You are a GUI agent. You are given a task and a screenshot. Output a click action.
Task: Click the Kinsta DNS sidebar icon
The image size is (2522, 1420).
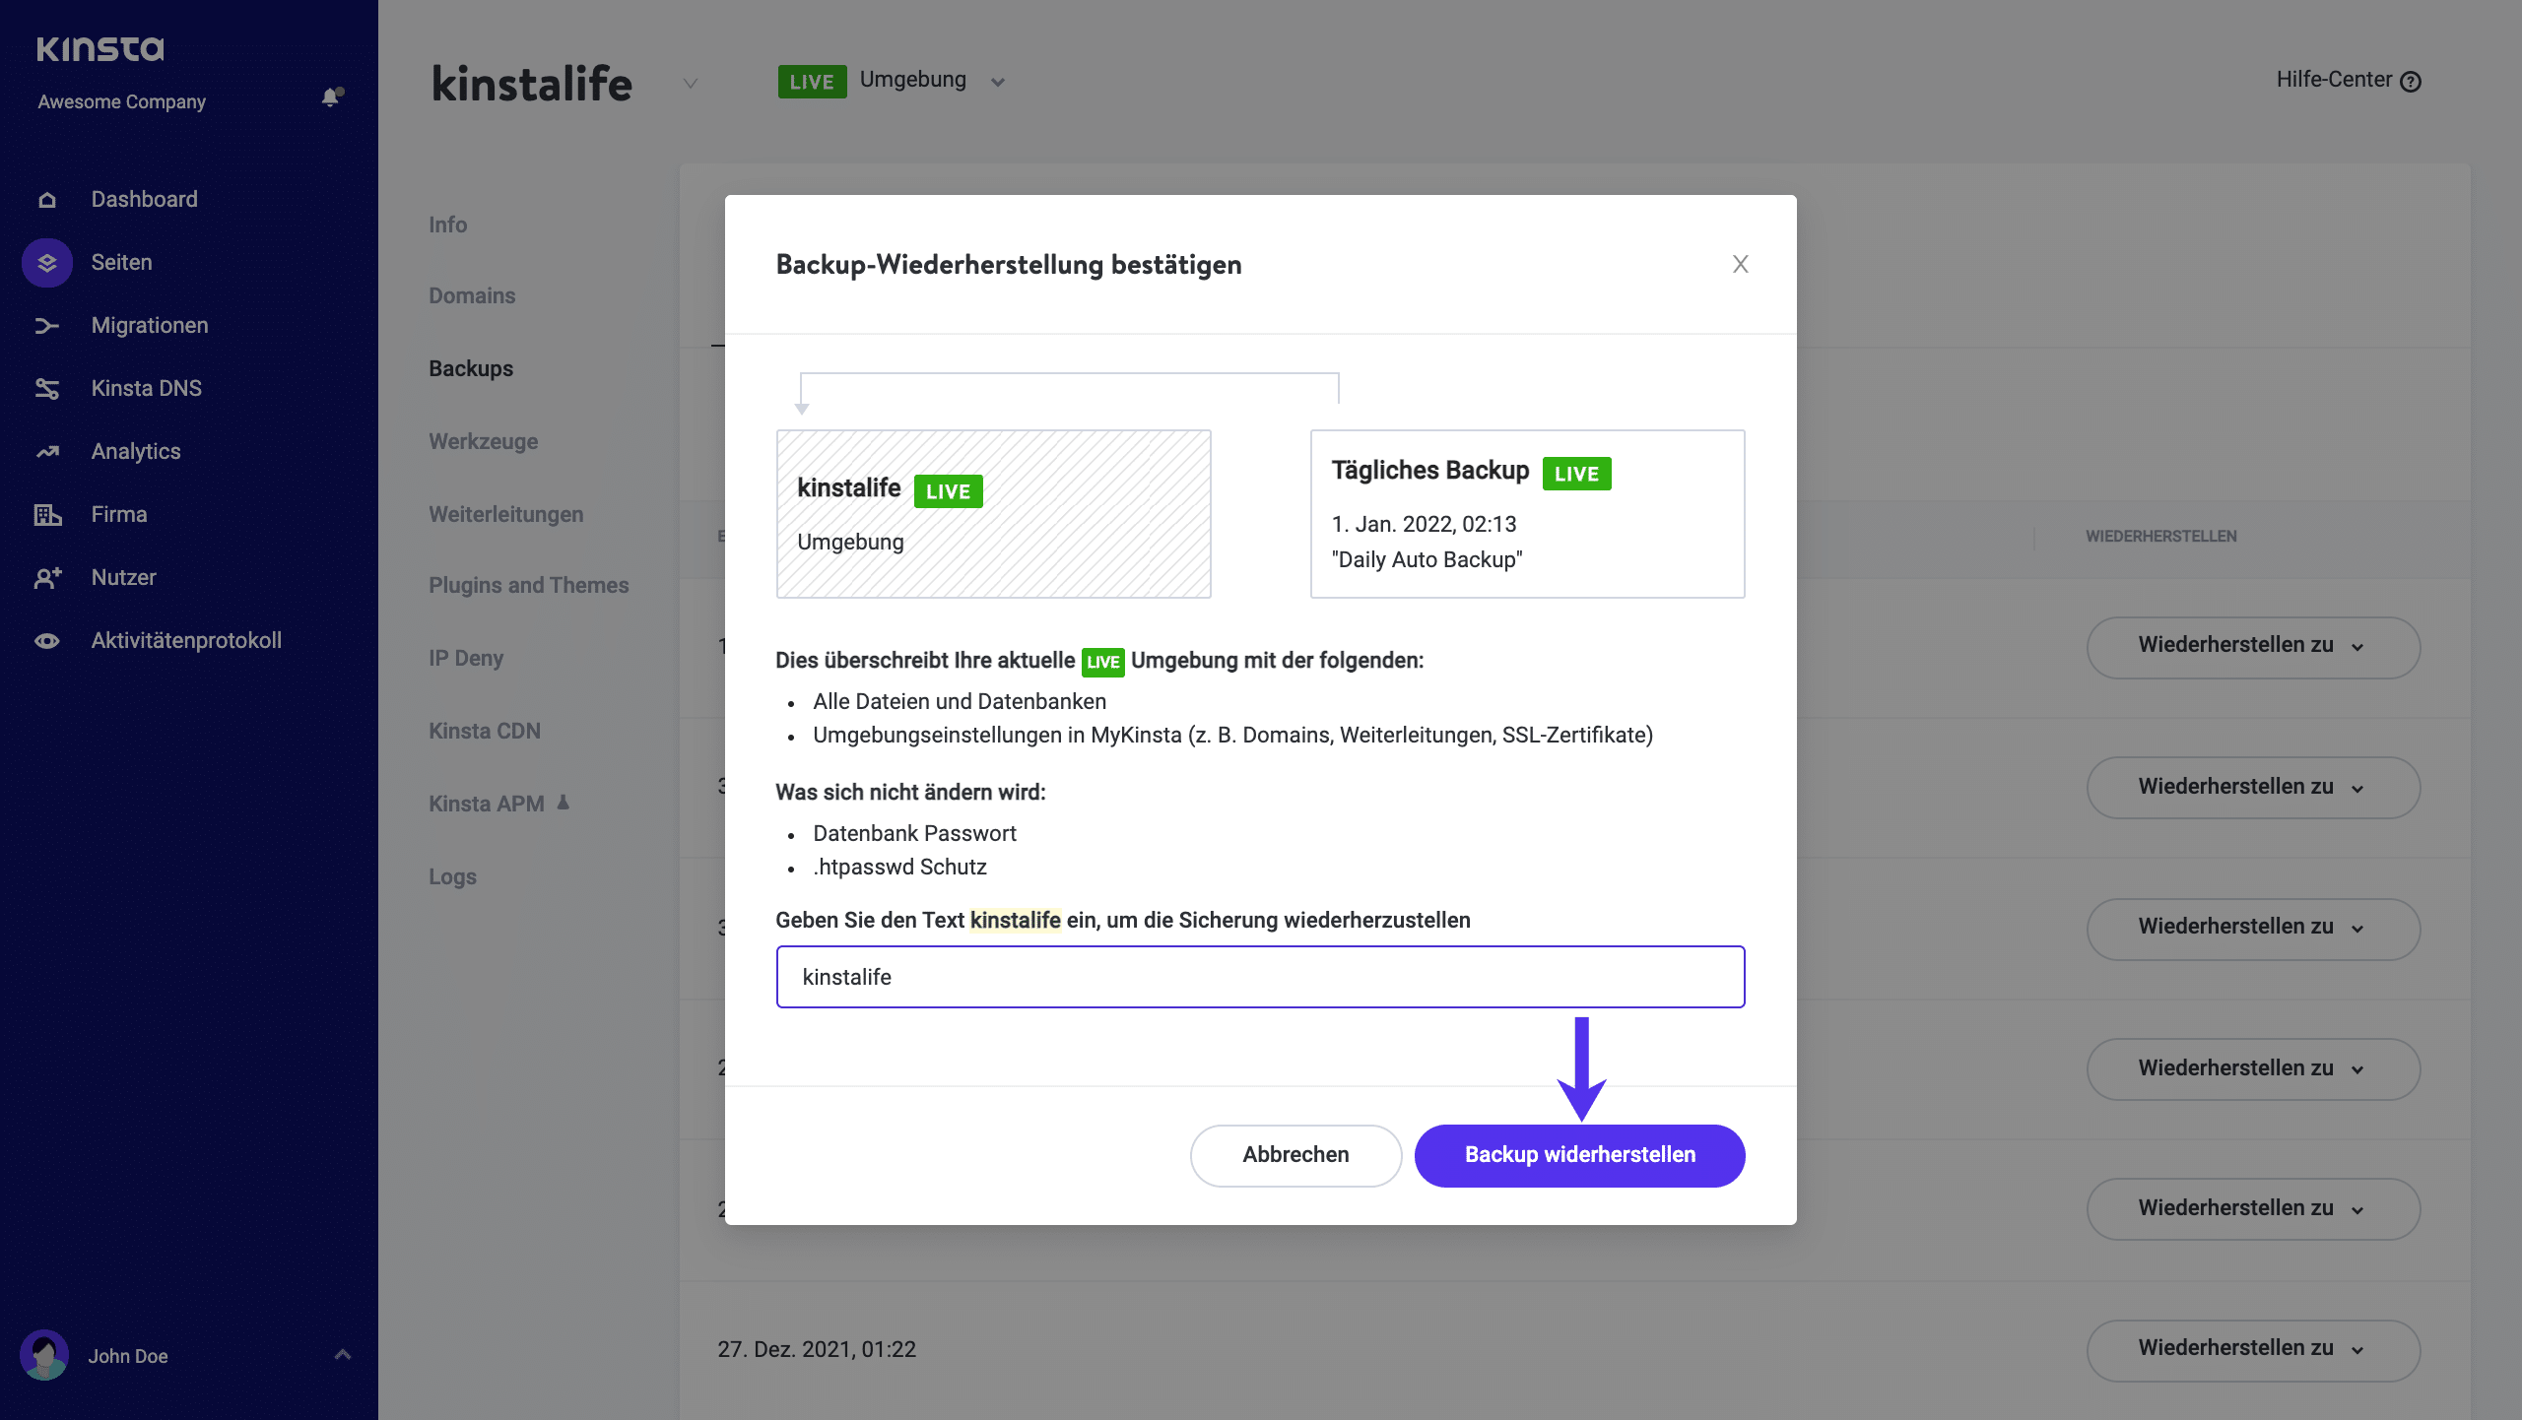[x=46, y=386]
